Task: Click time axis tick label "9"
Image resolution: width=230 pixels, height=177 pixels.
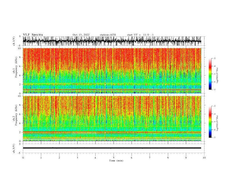Action: coord(186,158)
